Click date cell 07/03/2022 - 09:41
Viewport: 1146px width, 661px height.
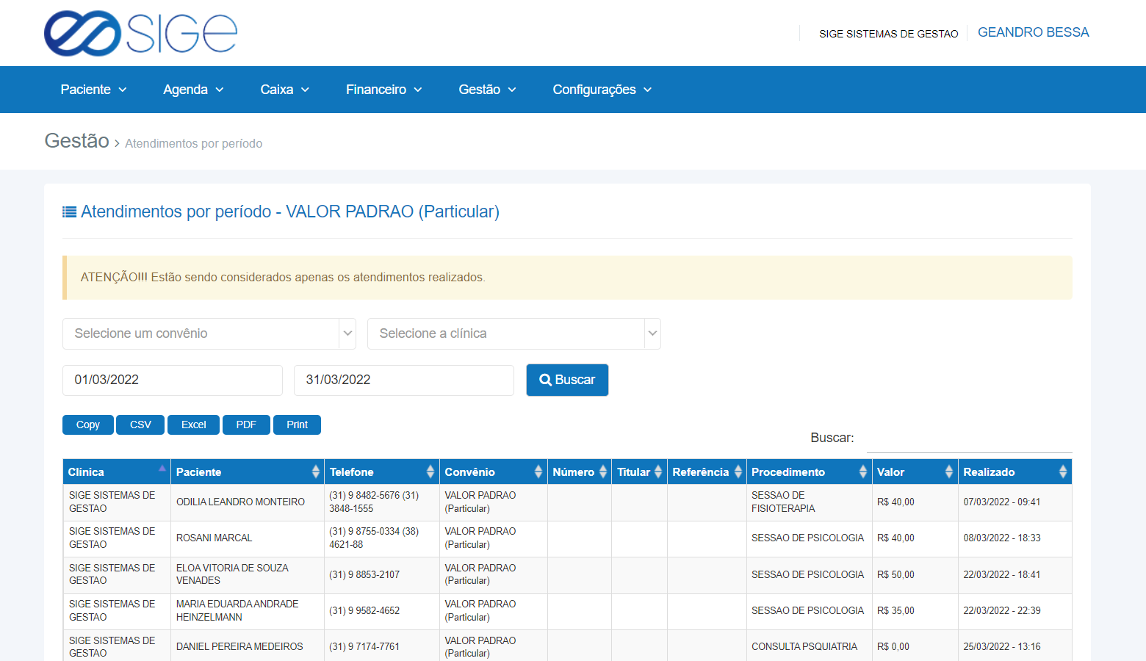(x=1015, y=502)
